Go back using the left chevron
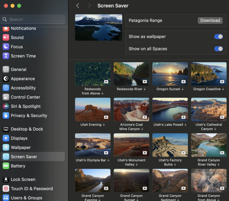Screen dimensions: 229x201 pos(78,6)
